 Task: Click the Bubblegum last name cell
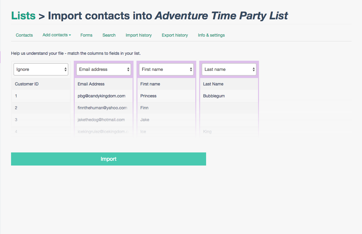point(214,96)
